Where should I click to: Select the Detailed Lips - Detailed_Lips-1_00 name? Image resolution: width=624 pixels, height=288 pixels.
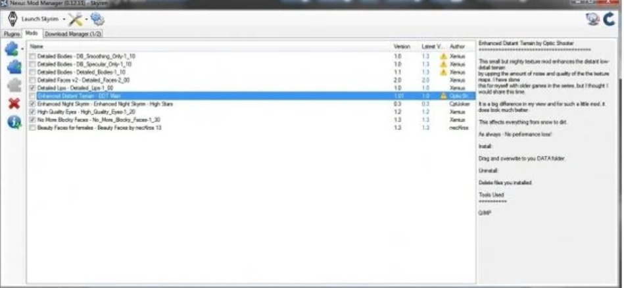[75, 88]
